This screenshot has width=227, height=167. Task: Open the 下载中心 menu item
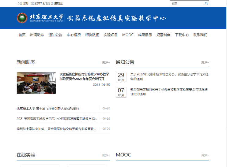[x=182, y=35]
